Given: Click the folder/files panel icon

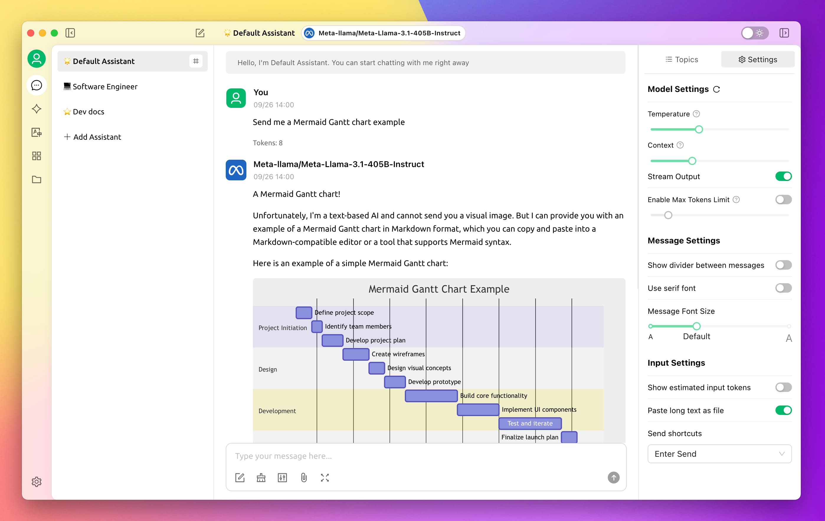Looking at the screenshot, I should (37, 178).
